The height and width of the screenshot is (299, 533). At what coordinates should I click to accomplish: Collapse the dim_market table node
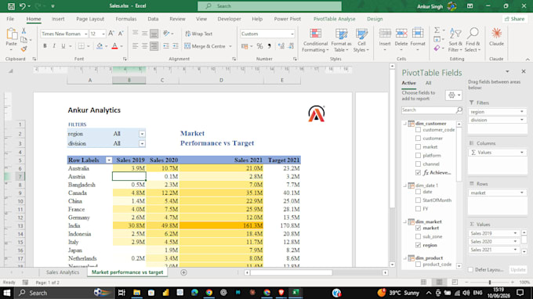[x=405, y=222]
